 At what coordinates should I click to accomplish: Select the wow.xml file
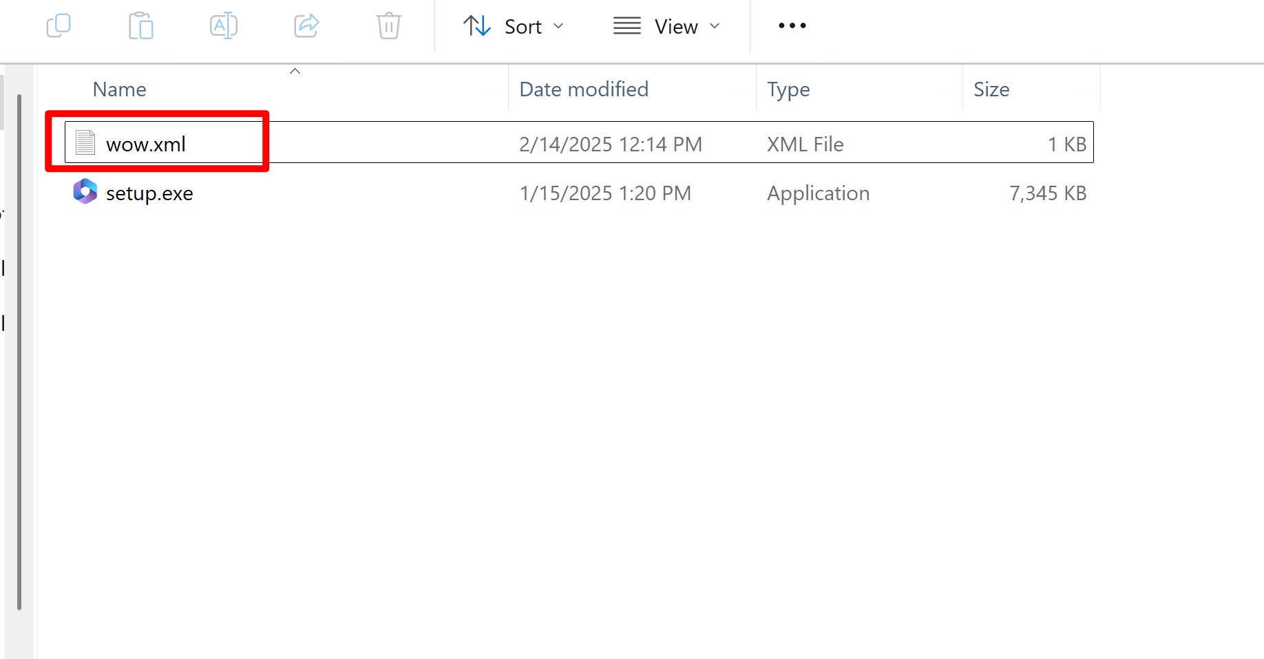pyautogui.click(x=579, y=143)
